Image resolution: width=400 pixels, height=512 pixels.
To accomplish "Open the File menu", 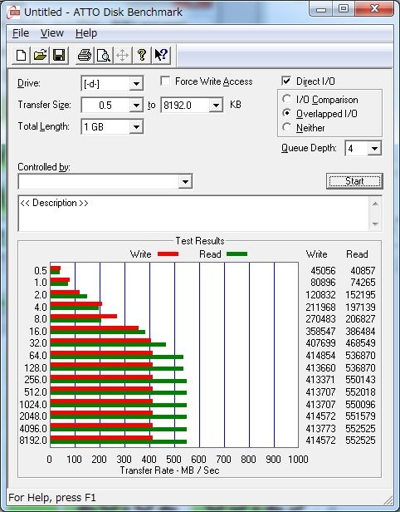I will [x=21, y=33].
